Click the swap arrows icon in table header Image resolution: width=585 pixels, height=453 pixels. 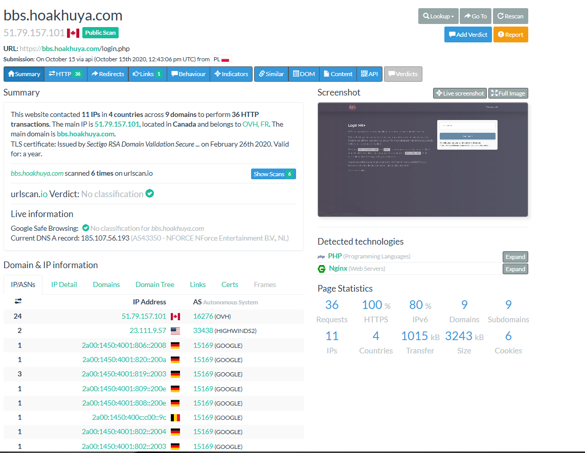tap(18, 301)
